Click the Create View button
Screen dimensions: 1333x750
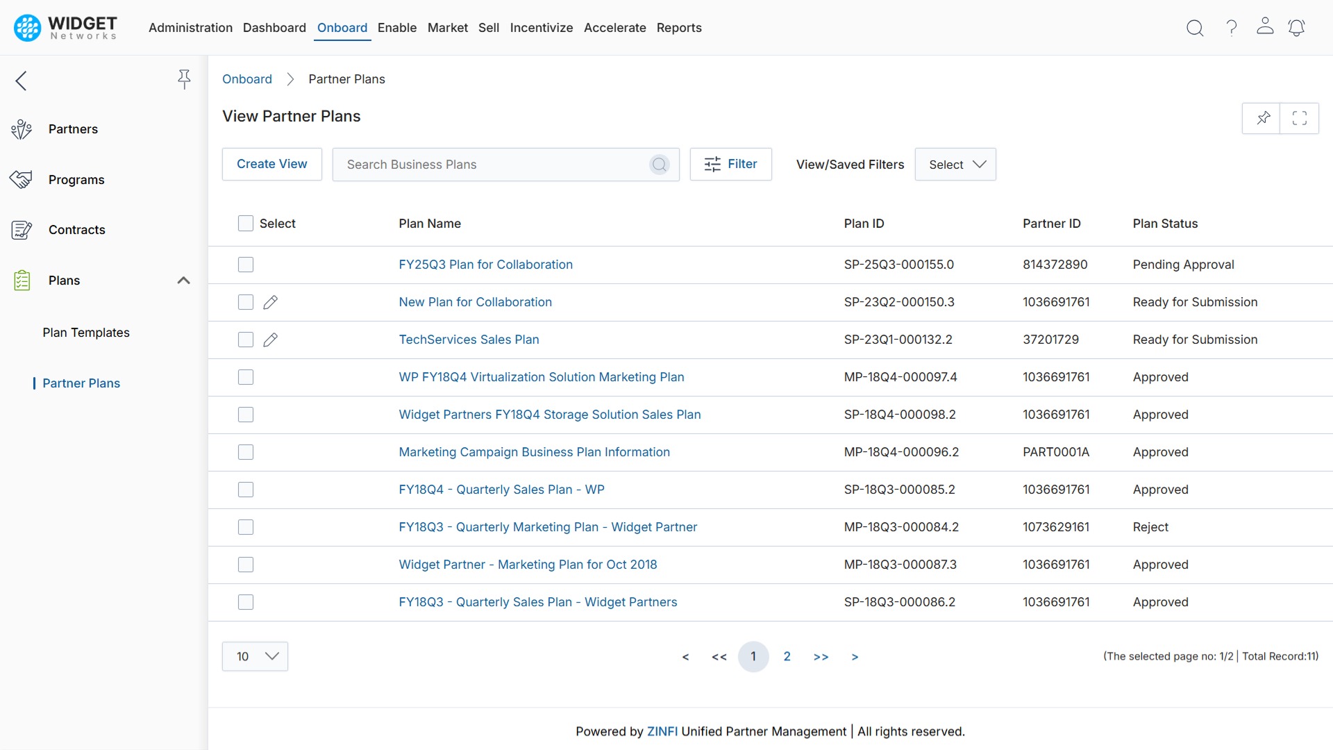(x=271, y=164)
